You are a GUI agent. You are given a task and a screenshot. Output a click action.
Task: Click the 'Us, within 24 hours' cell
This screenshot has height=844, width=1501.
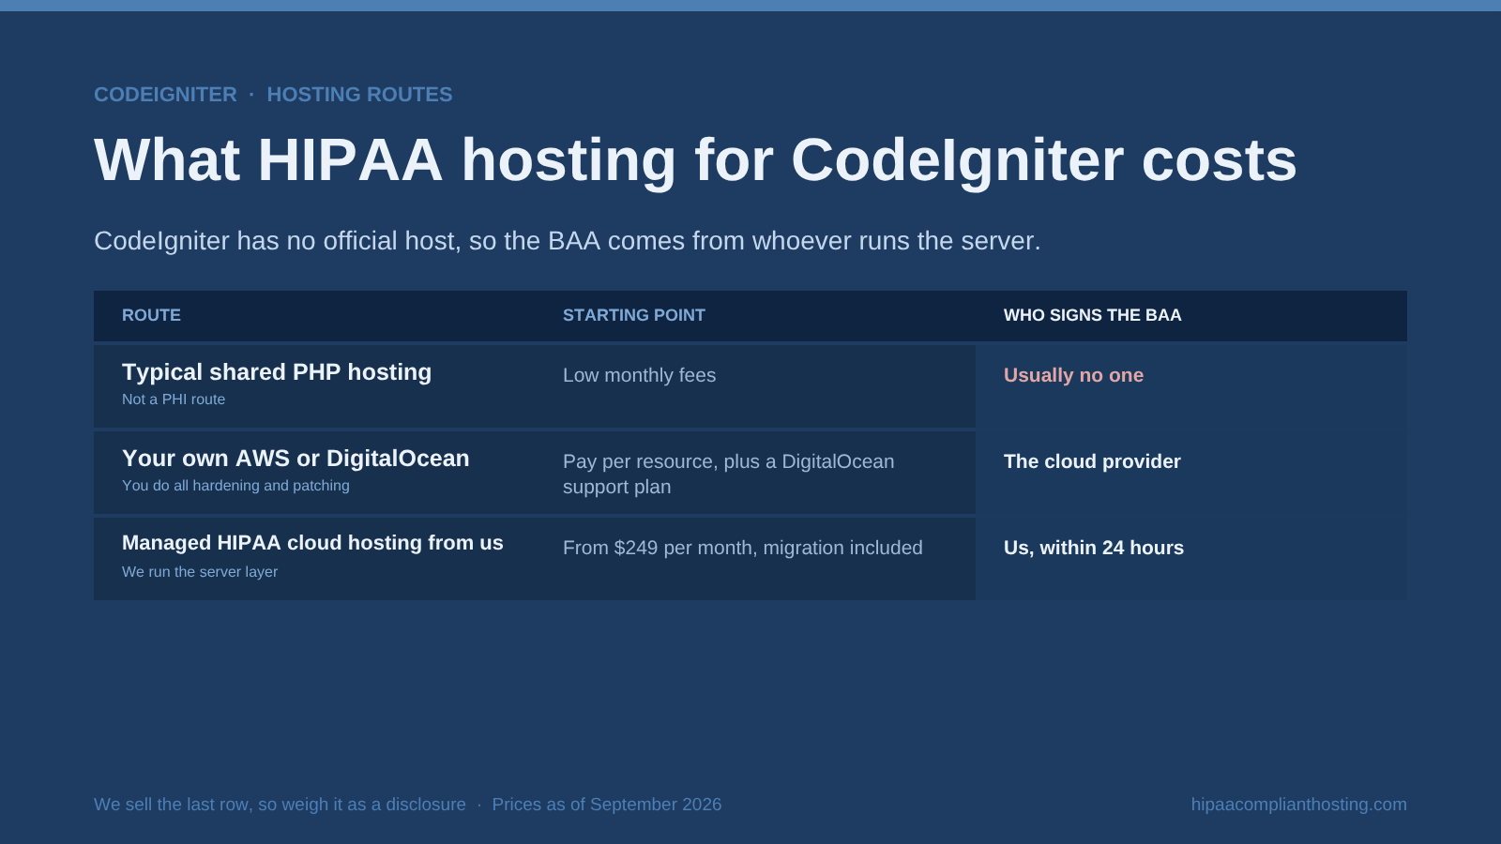[x=1094, y=548]
